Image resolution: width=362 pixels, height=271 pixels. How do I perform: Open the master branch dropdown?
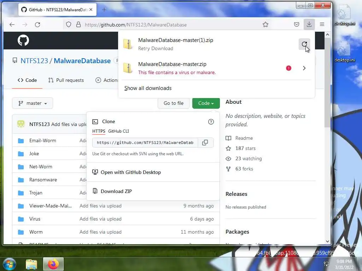point(33,103)
